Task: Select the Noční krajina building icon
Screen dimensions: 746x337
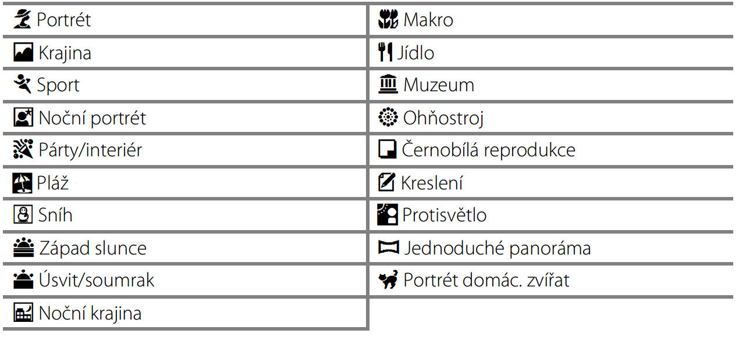Action: coord(24,314)
